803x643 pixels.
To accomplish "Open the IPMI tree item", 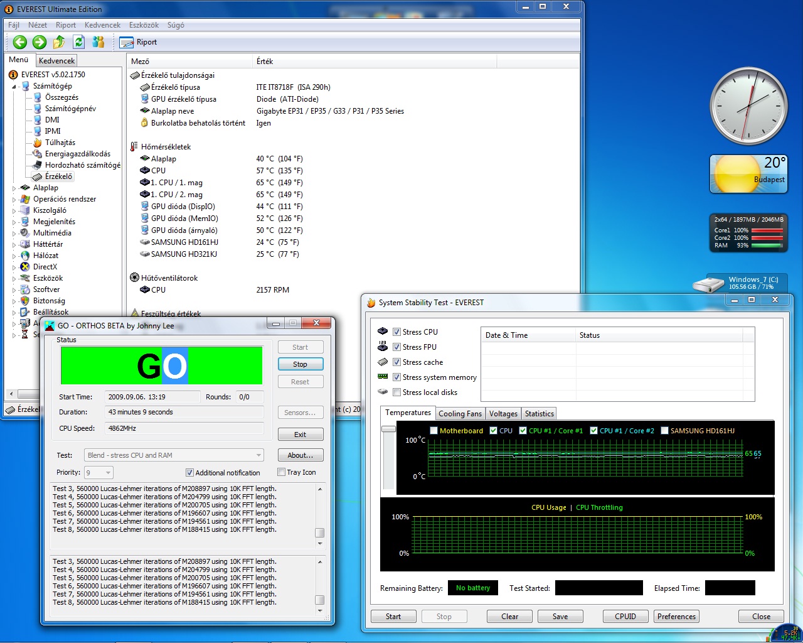I will pos(53,131).
